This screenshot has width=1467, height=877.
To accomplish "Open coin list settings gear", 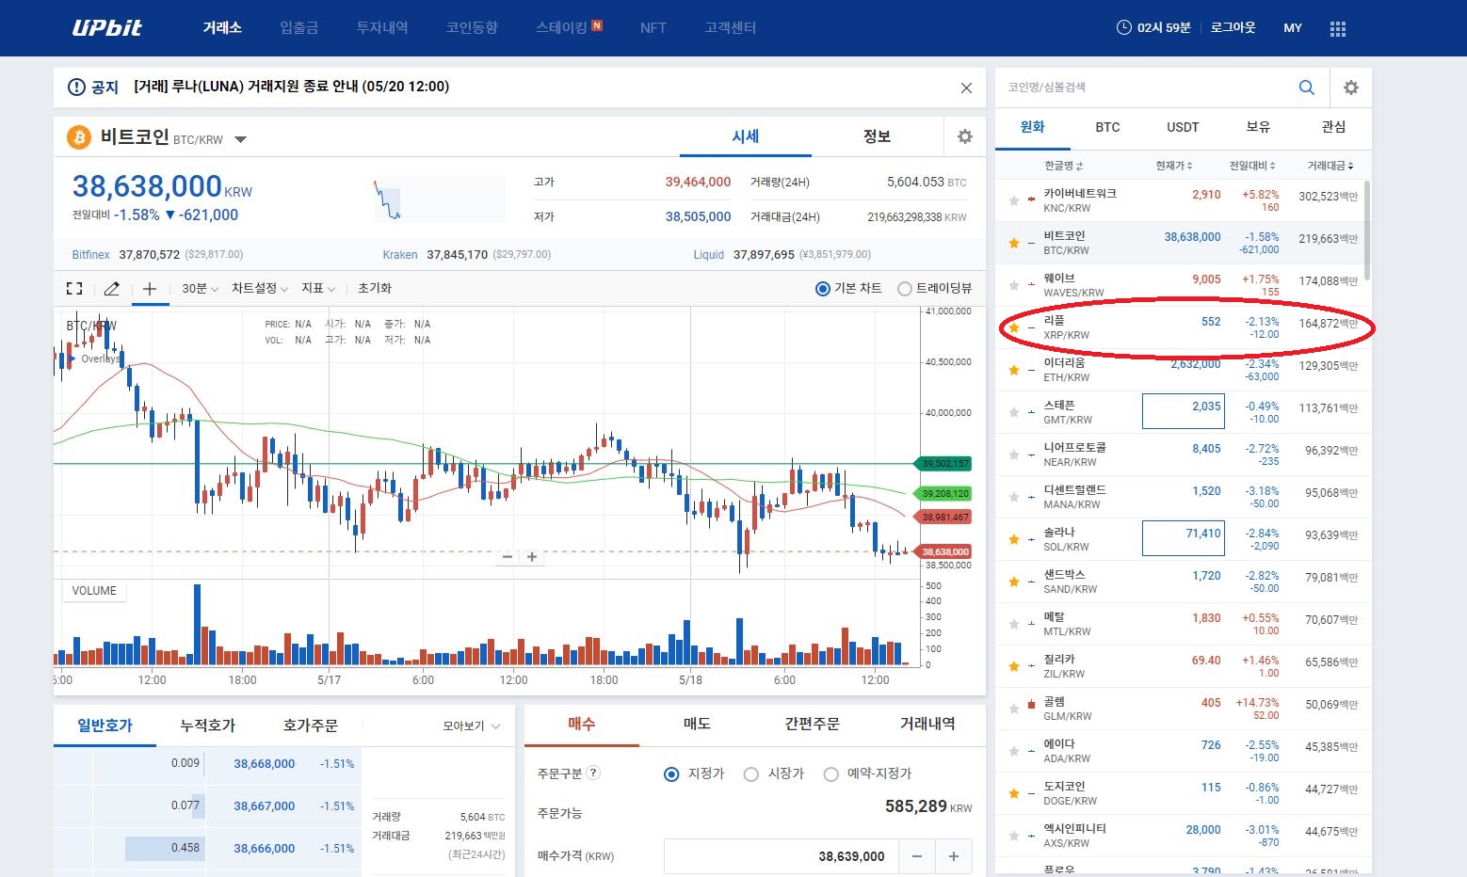I will (1351, 88).
